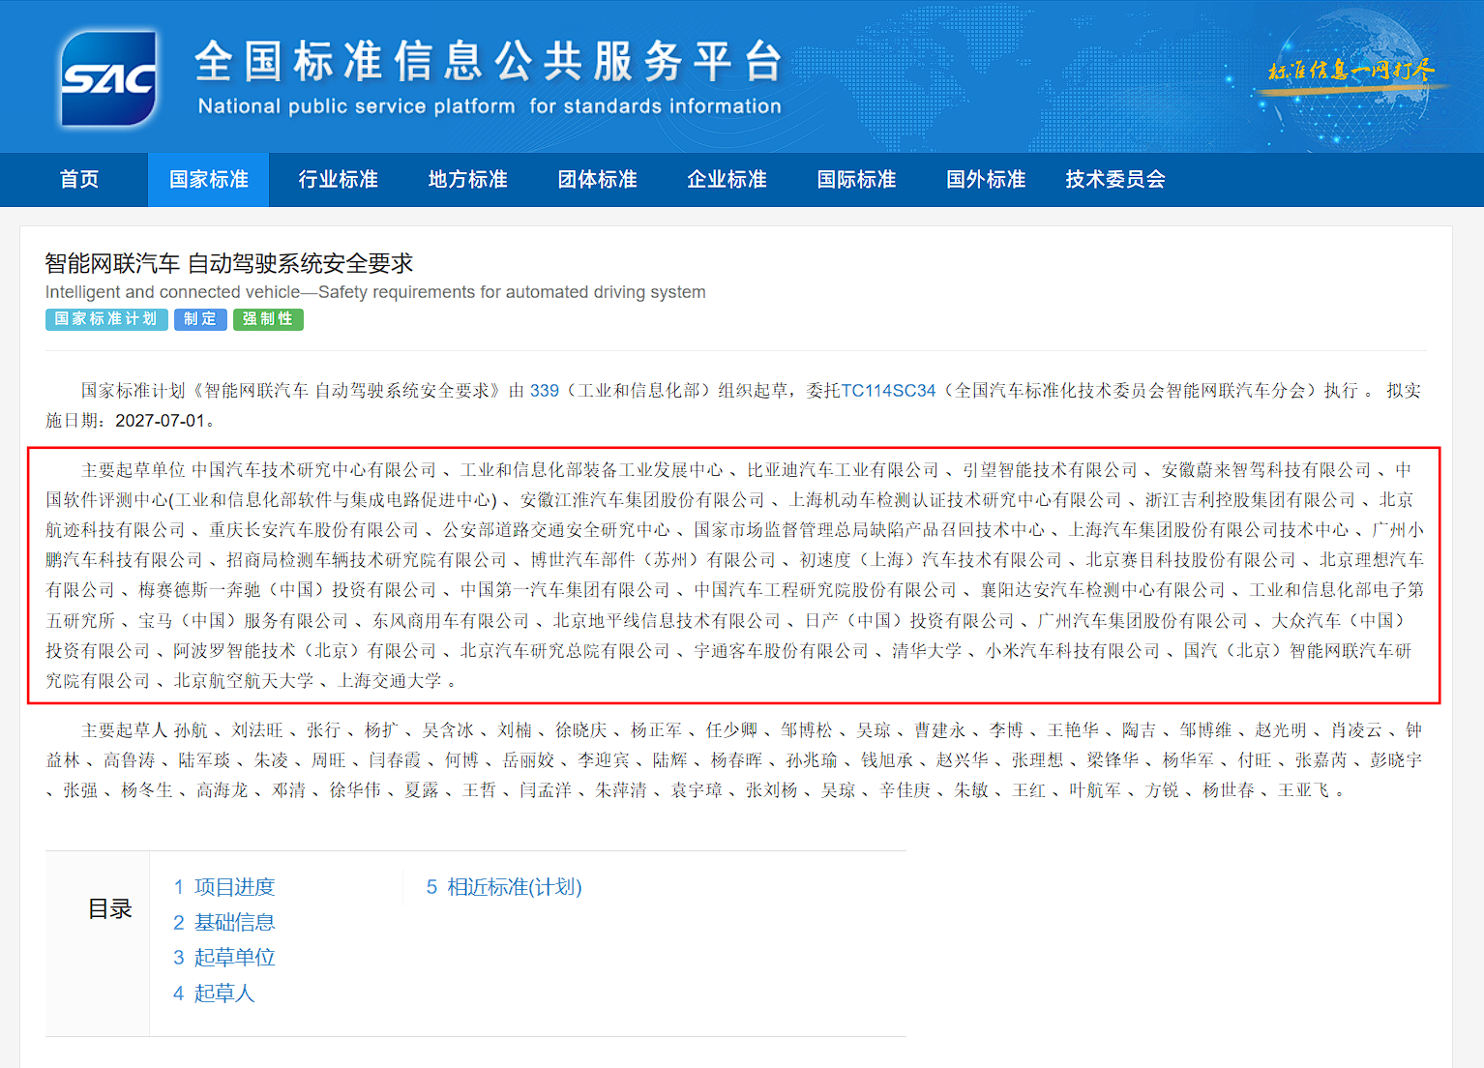Viewport: 1484px width, 1068px height.
Task: Click the standard title 智能网联汽车 自动驾驶系统安全要求
Action: (229, 263)
